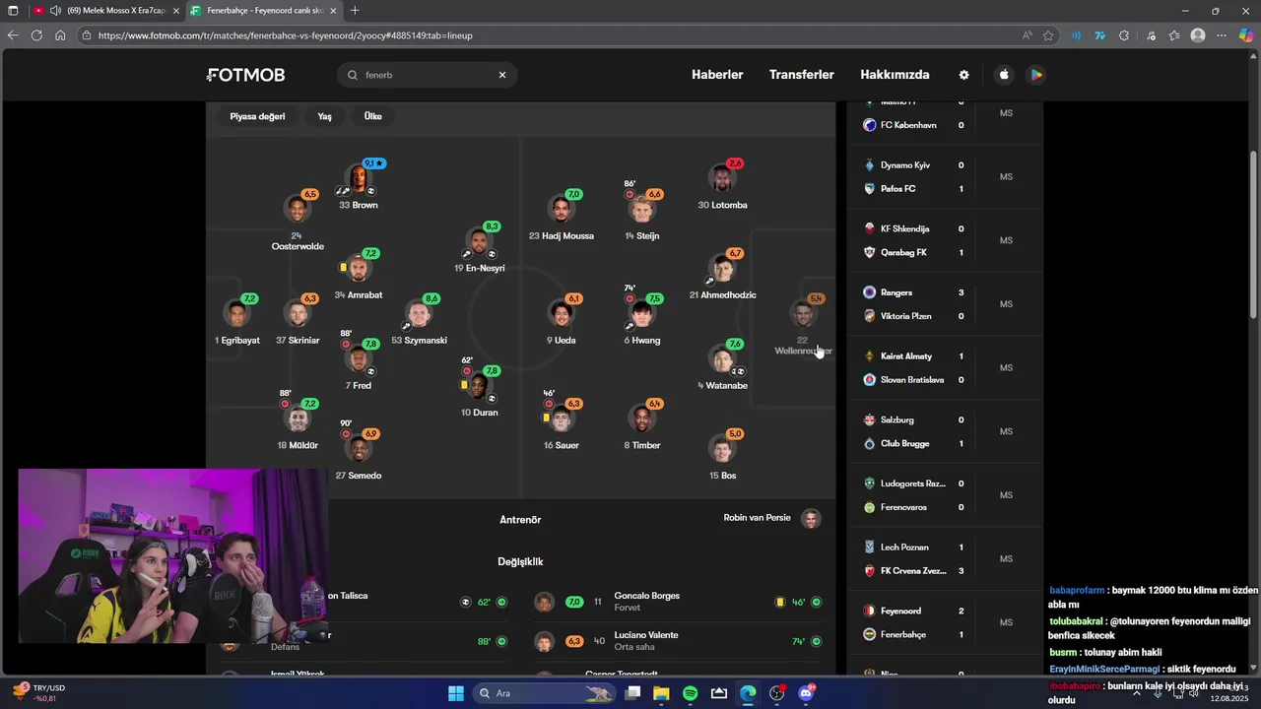Open Discord from the taskbar

(x=806, y=693)
